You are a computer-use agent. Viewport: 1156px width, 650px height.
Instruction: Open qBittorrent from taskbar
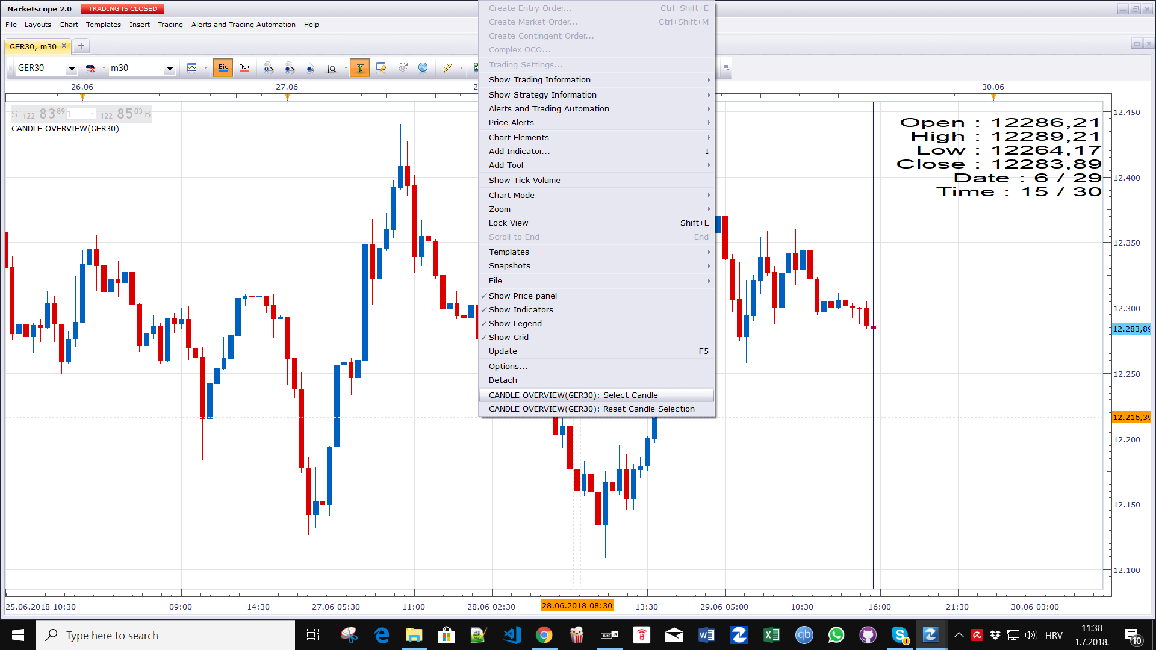coord(804,635)
